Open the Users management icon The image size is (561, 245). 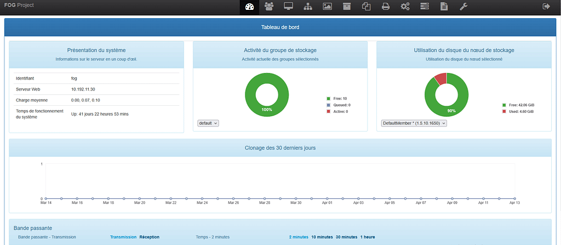[x=268, y=7]
